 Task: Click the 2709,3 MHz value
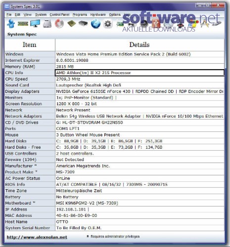68,79
